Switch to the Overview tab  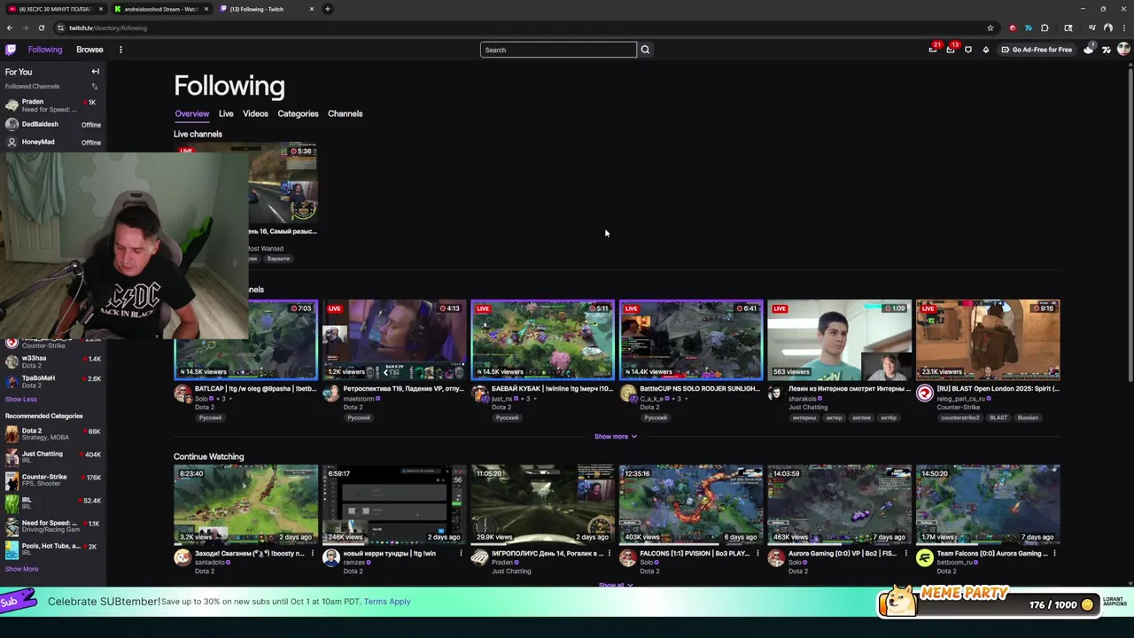(191, 113)
